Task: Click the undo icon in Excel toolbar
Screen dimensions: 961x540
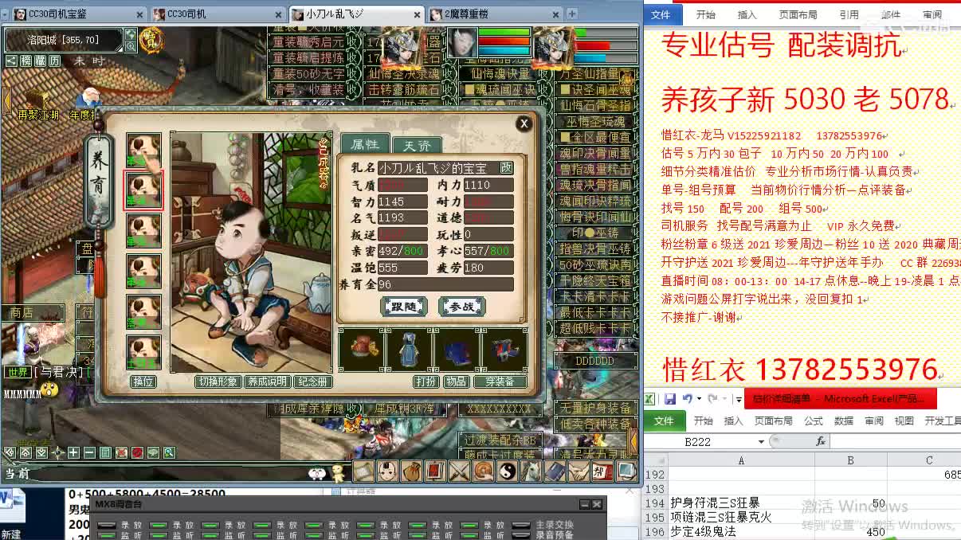Action: [687, 399]
